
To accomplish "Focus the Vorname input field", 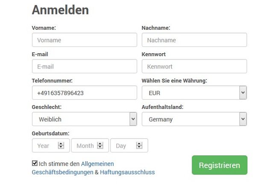I will [x=85, y=40].
